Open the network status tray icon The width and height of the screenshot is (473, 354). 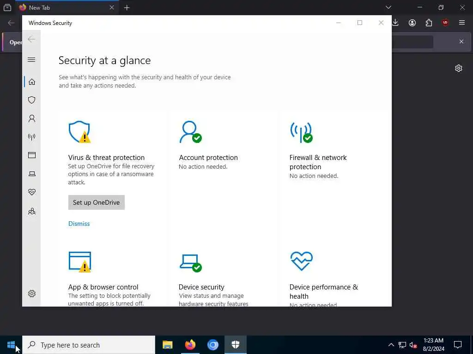(x=402, y=345)
